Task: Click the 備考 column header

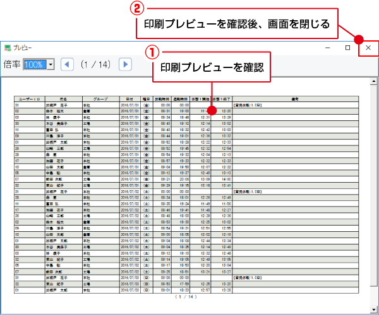Action: click(x=294, y=99)
